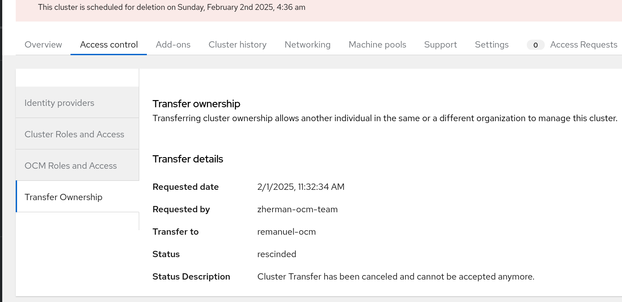Go to the Networking tab

(x=308, y=45)
